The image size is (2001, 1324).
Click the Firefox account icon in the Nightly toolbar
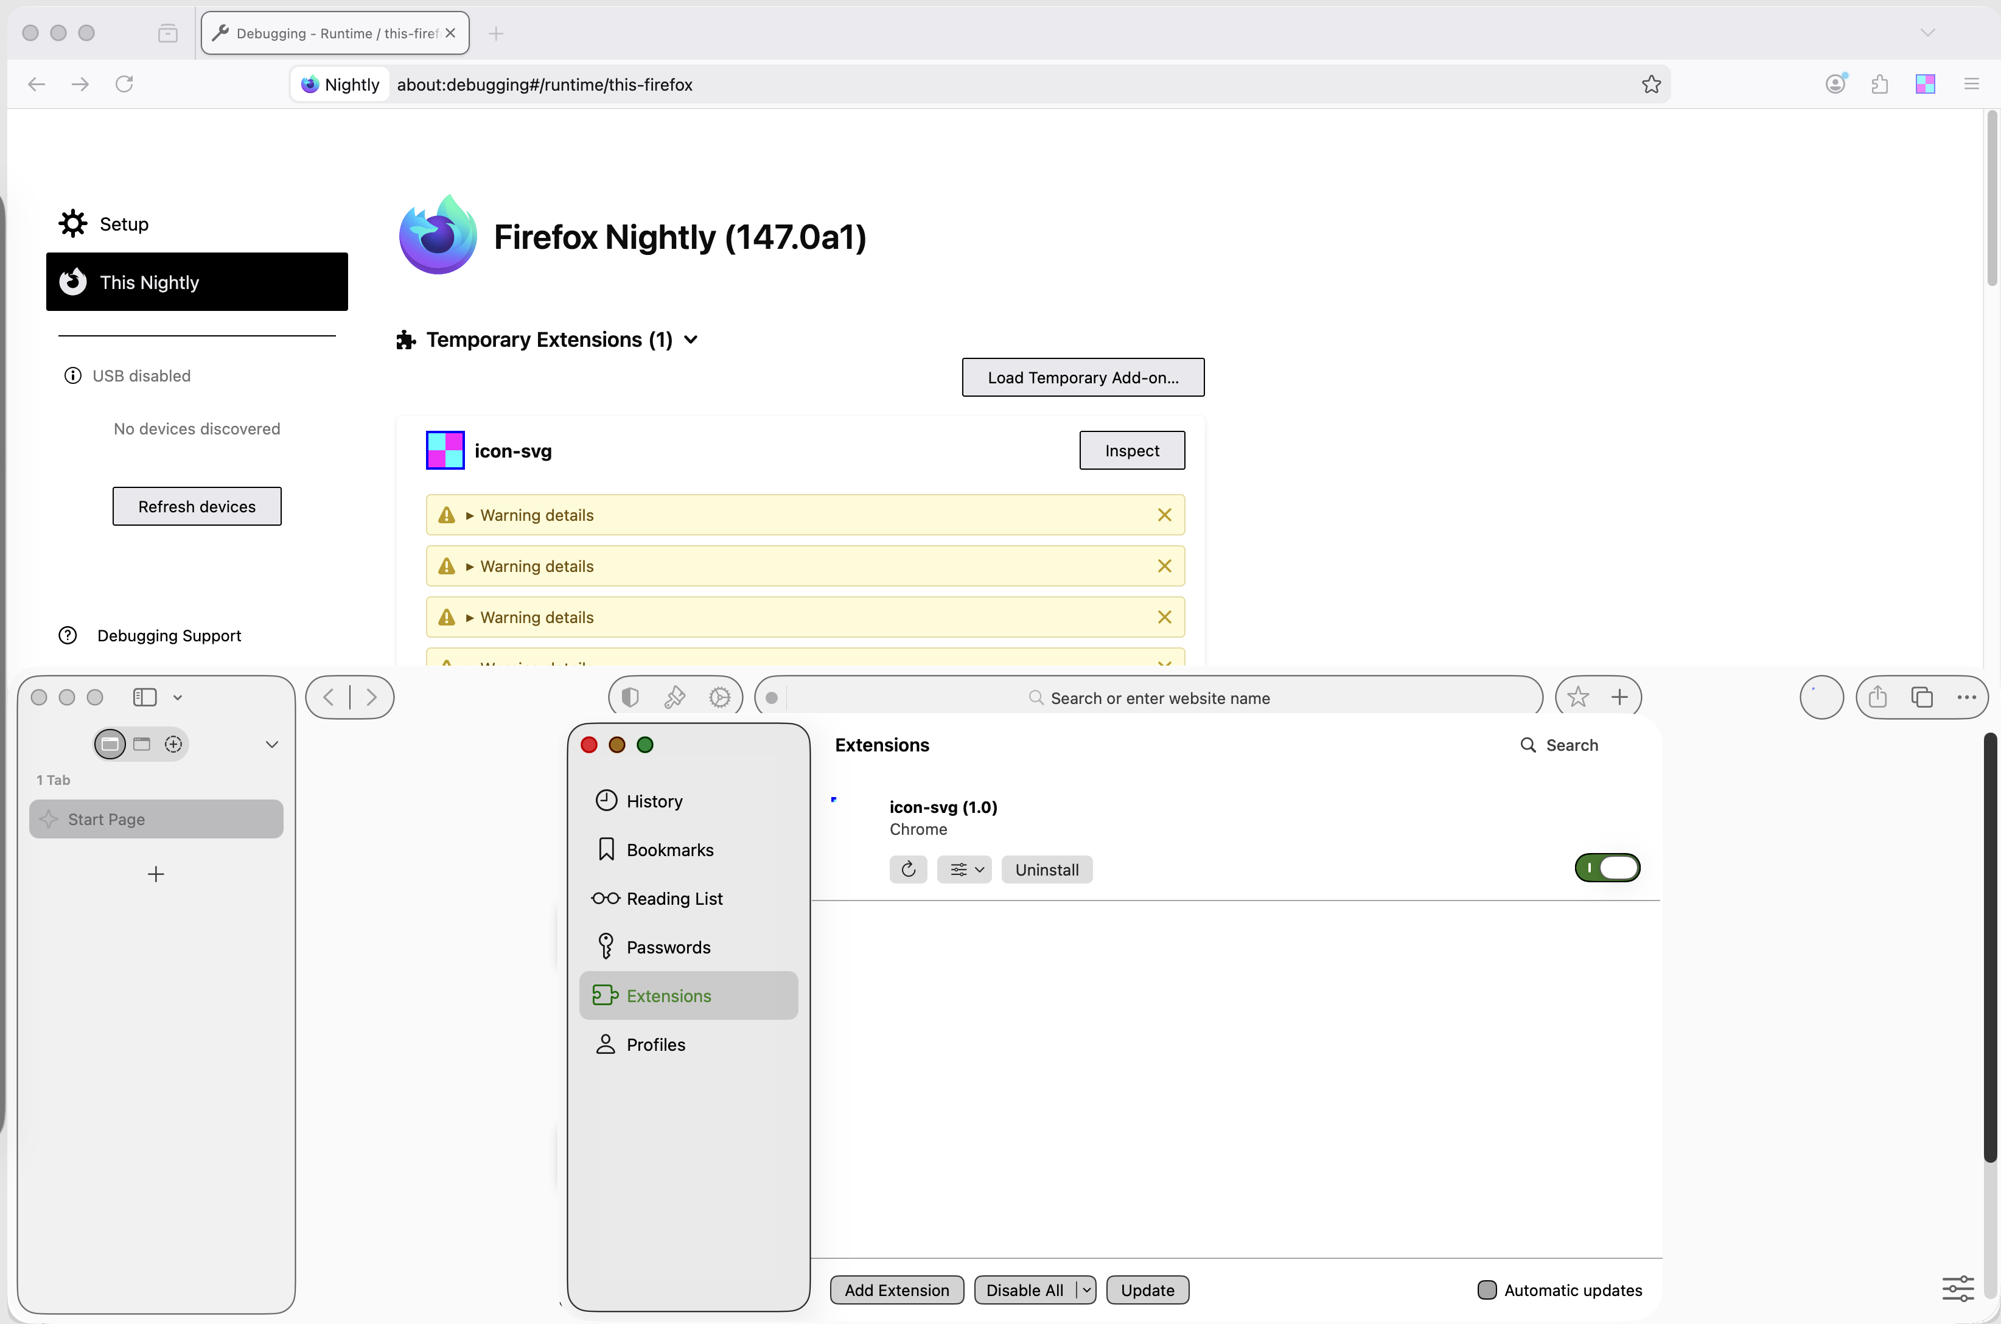pos(1835,83)
